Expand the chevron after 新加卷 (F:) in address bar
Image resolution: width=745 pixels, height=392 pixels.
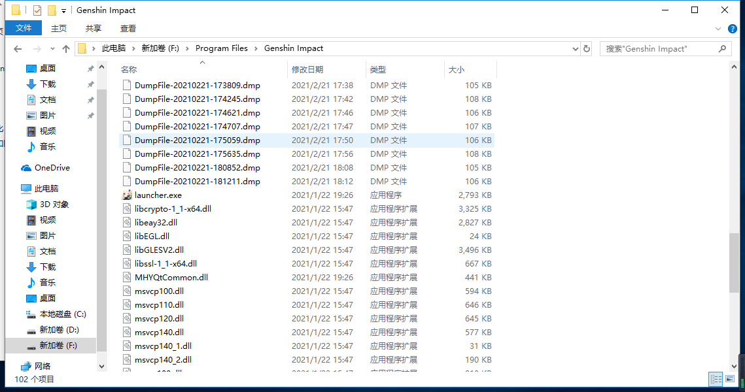click(187, 48)
